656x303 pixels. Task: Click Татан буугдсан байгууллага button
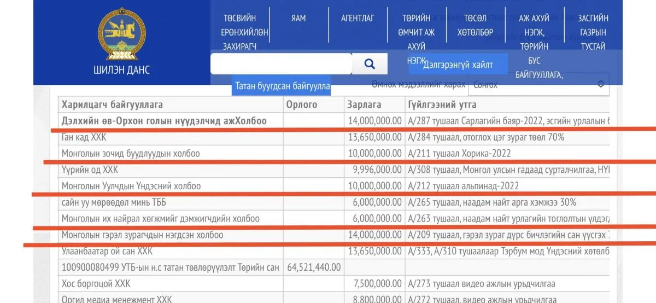point(281,86)
